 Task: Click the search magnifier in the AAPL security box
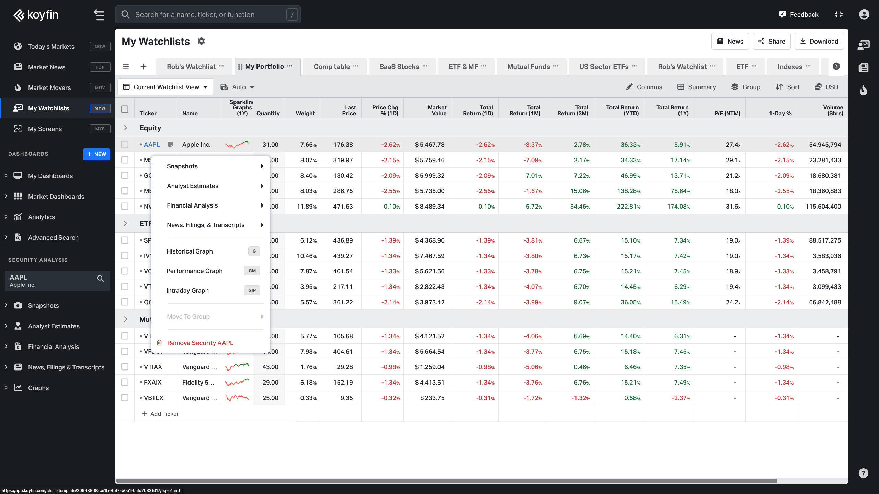click(x=100, y=279)
